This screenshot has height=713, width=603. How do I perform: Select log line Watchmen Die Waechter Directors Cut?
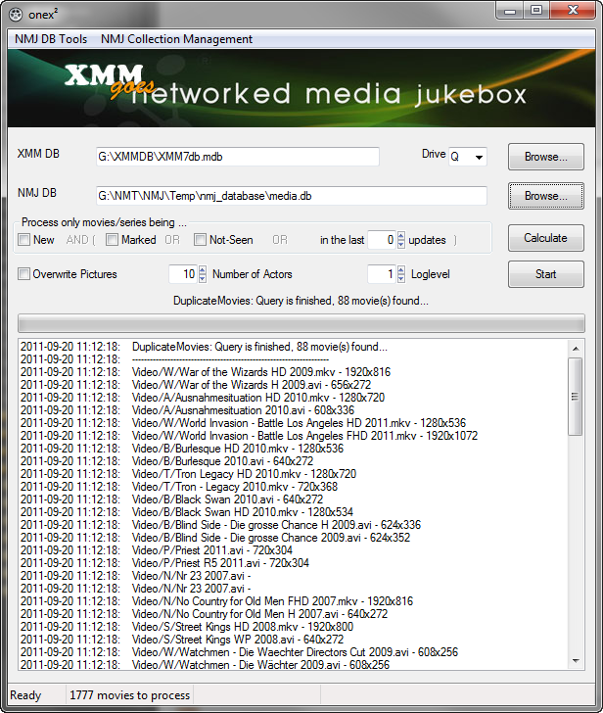coord(295,652)
